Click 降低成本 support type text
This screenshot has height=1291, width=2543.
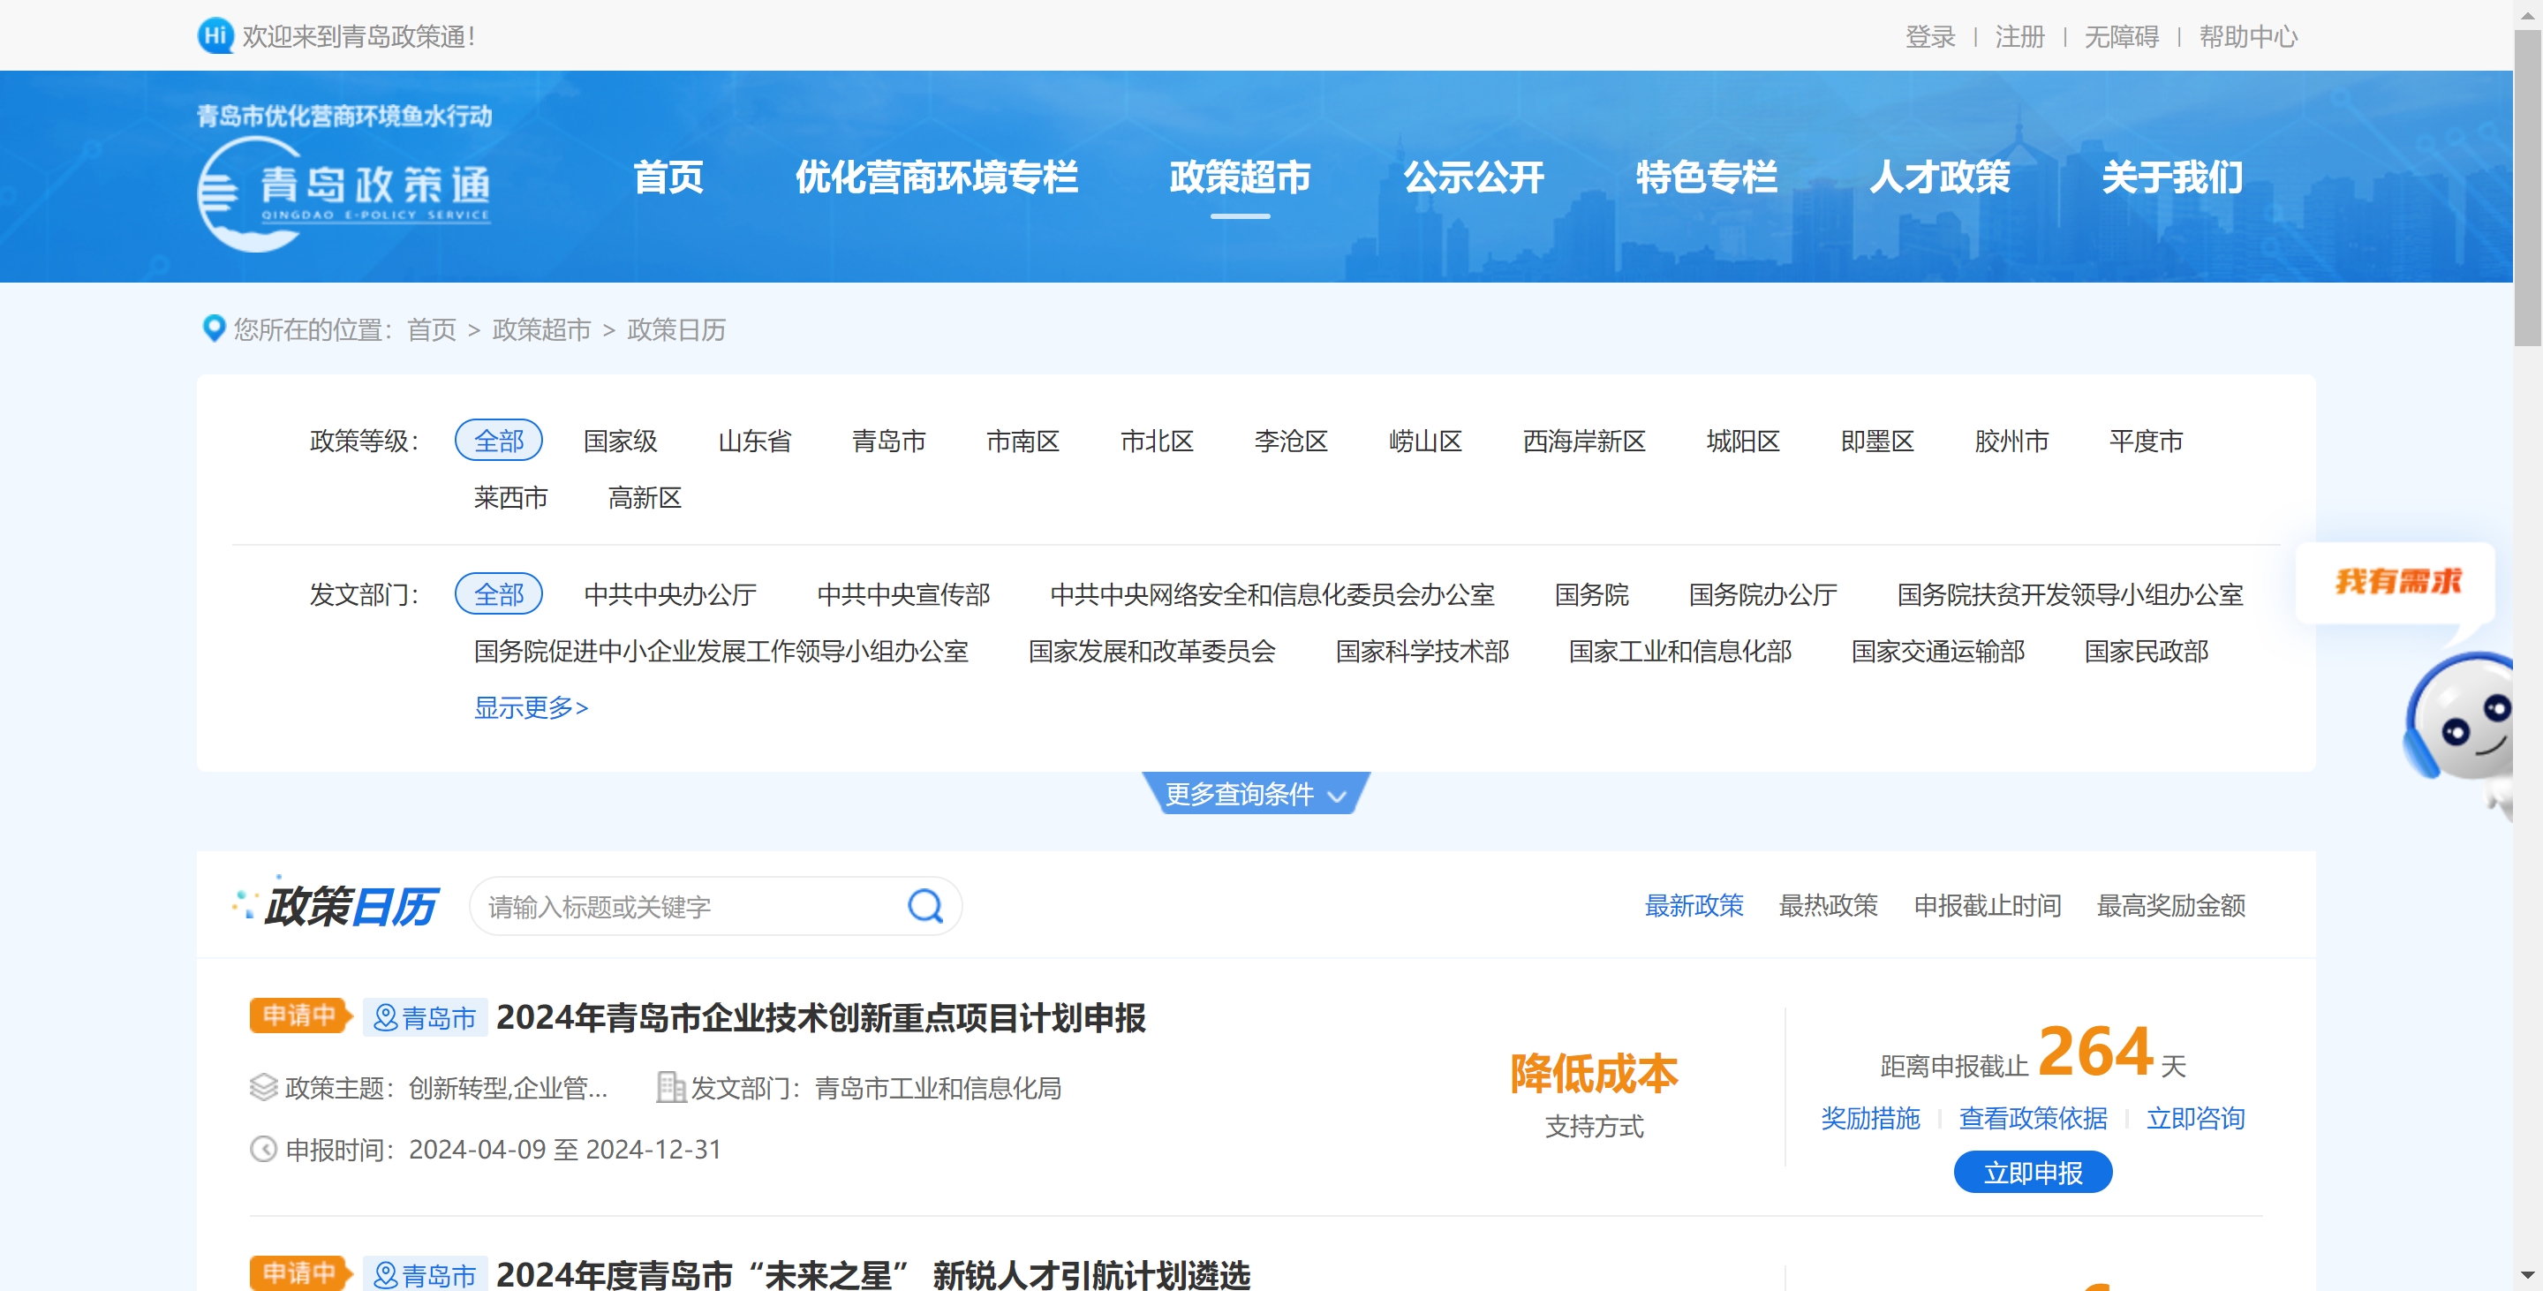[1593, 1073]
